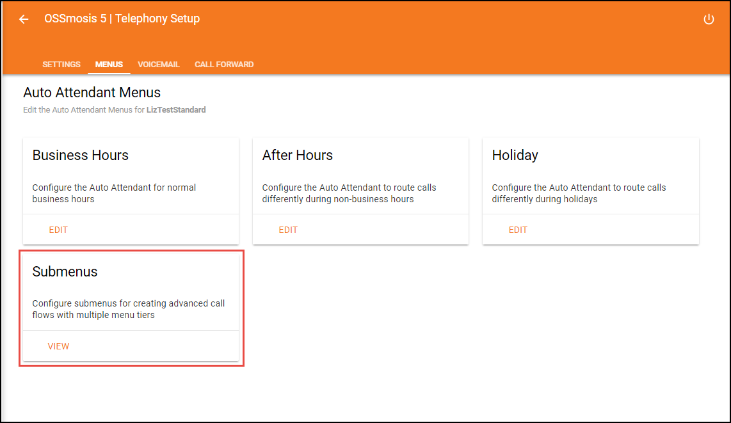
Task: Click the Business Hours card title
Action: [x=81, y=156]
